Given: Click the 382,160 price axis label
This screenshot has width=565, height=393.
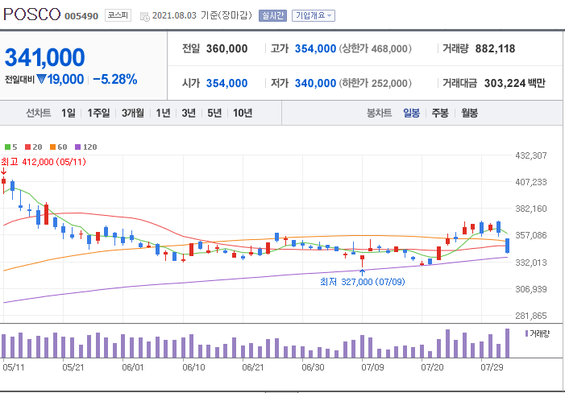Looking at the screenshot, I should pyautogui.click(x=531, y=209).
